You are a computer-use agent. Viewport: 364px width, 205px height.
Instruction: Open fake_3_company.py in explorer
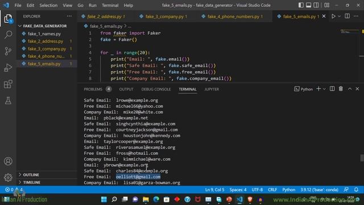click(x=47, y=49)
